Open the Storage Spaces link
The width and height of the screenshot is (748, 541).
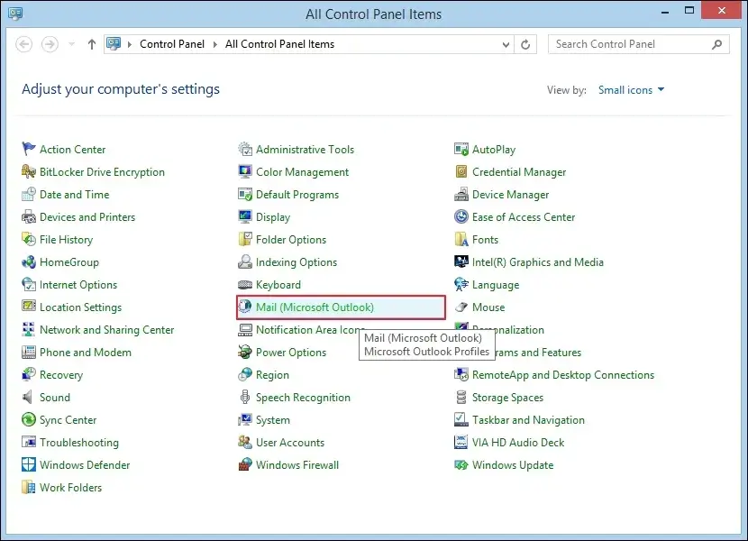click(x=507, y=398)
